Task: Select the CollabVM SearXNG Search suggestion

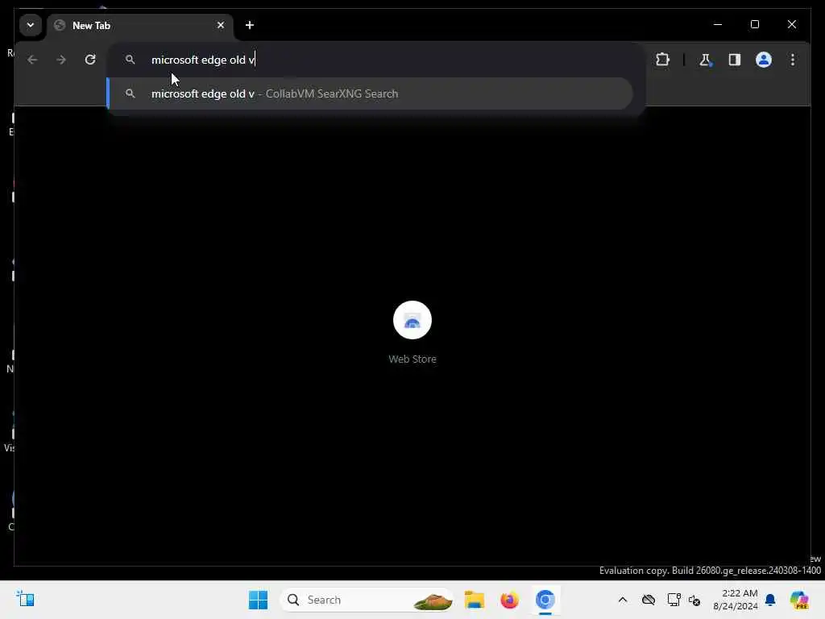Action: point(370,93)
